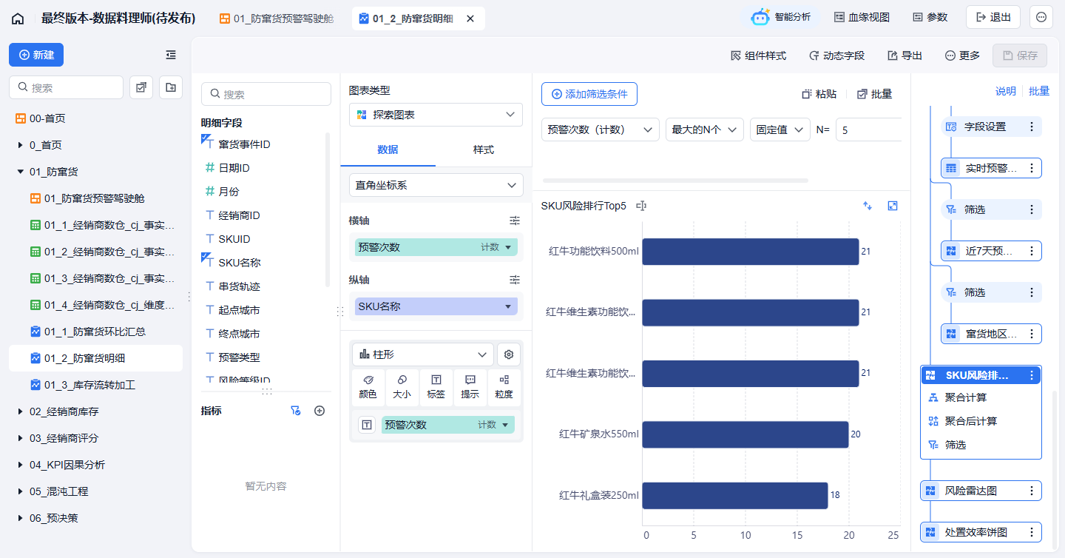
Task: Open the Label (标签) mark setting
Action: tap(436, 388)
